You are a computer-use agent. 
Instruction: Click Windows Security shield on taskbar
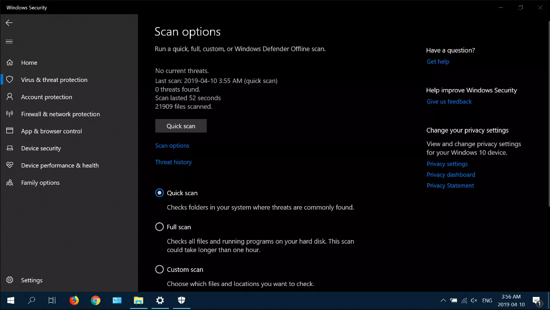[x=181, y=301]
